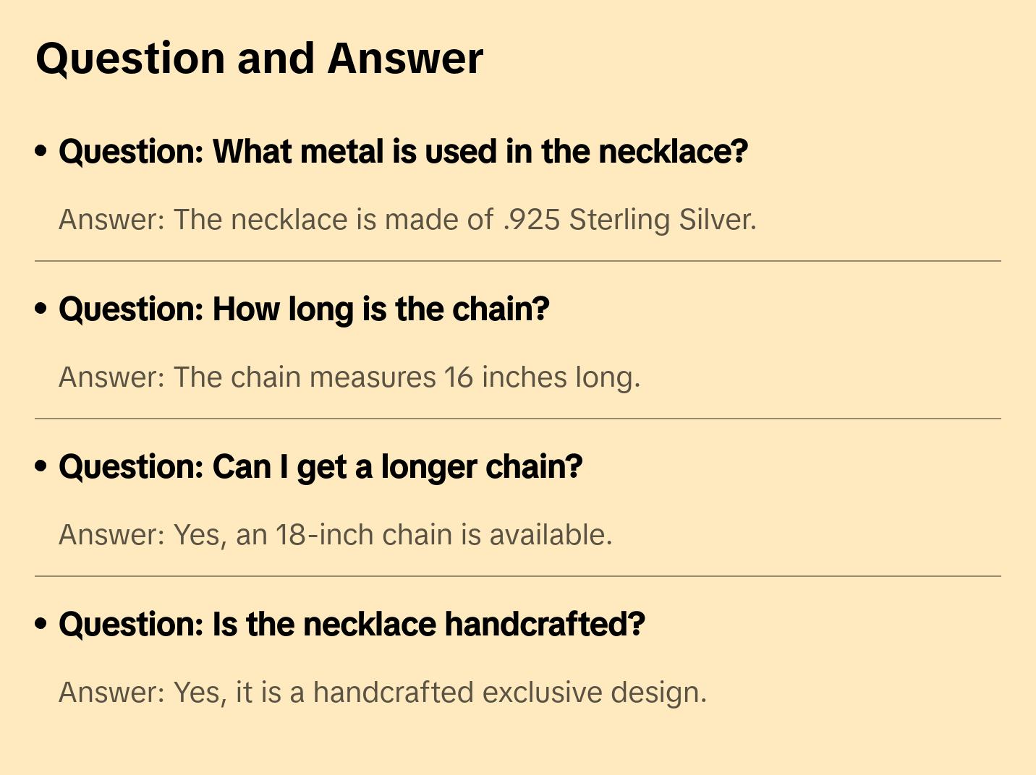Click the bullet beside the metal question

(x=41, y=151)
